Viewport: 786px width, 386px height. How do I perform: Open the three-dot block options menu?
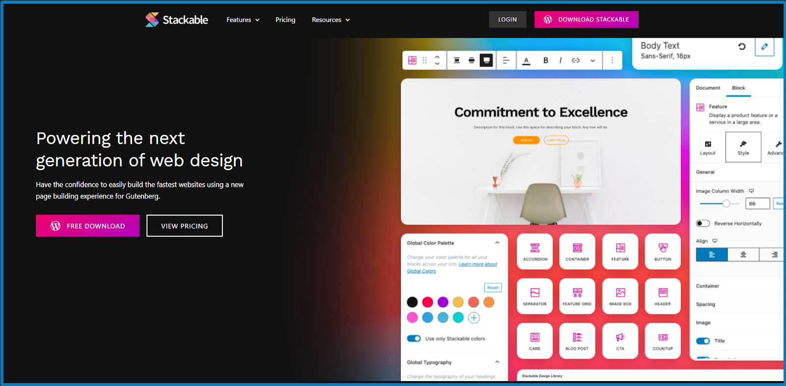[612, 60]
